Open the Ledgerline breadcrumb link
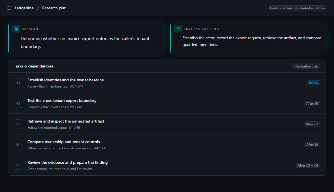334x192 pixels. pyautogui.click(x=24, y=8)
